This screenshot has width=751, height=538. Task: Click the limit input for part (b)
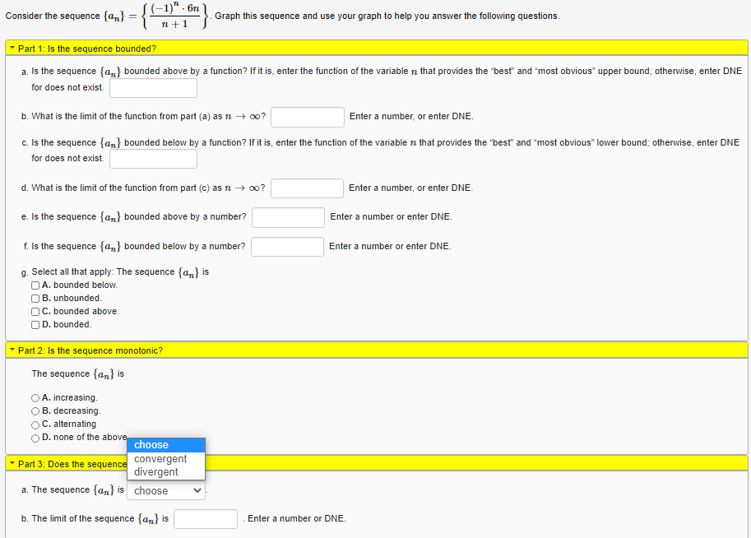pyautogui.click(x=307, y=117)
